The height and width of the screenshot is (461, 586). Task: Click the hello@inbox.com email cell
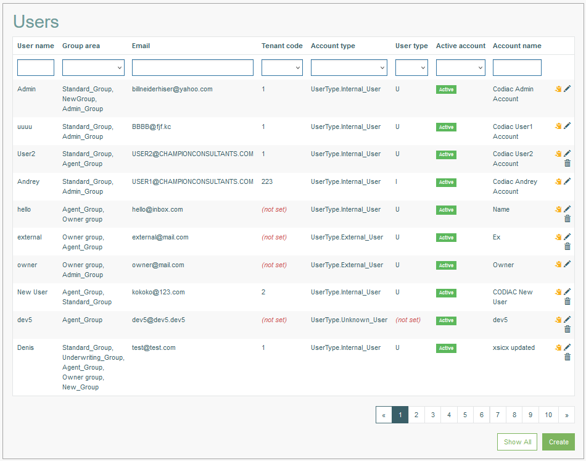[x=157, y=209]
